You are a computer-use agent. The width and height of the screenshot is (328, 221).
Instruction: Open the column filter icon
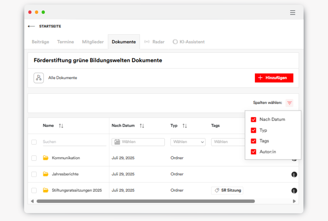[x=289, y=103]
